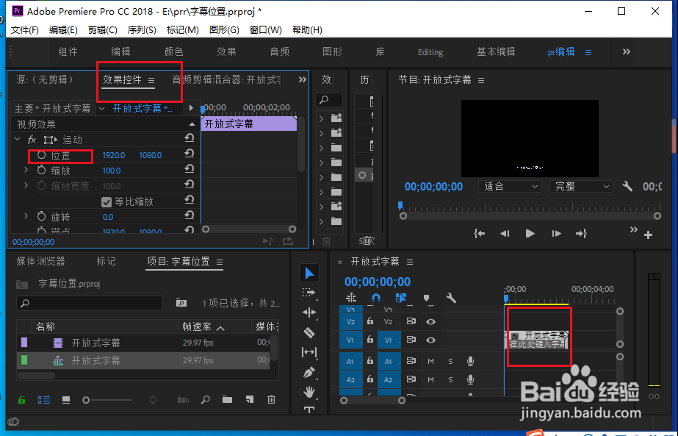Screen dimensions: 678x436
Task: Switch to List View in Project panel
Action: tap(43, 400)
